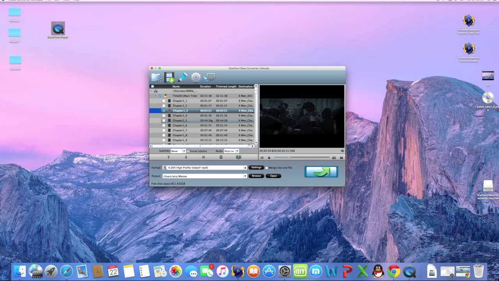Open the gear options icon in toolbar

[x=196, y=77]
